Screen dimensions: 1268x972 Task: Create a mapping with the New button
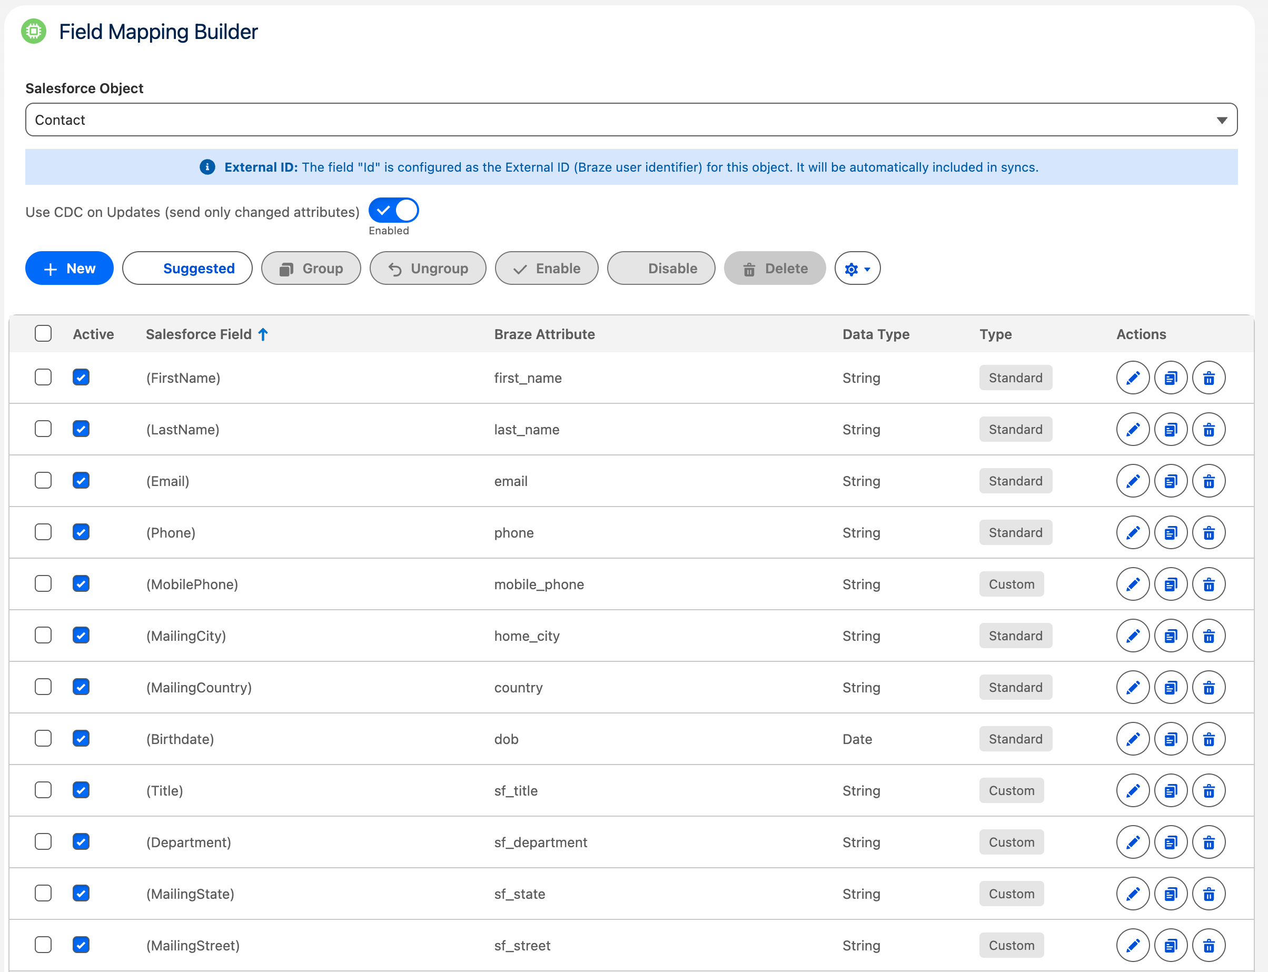point(69,268)
